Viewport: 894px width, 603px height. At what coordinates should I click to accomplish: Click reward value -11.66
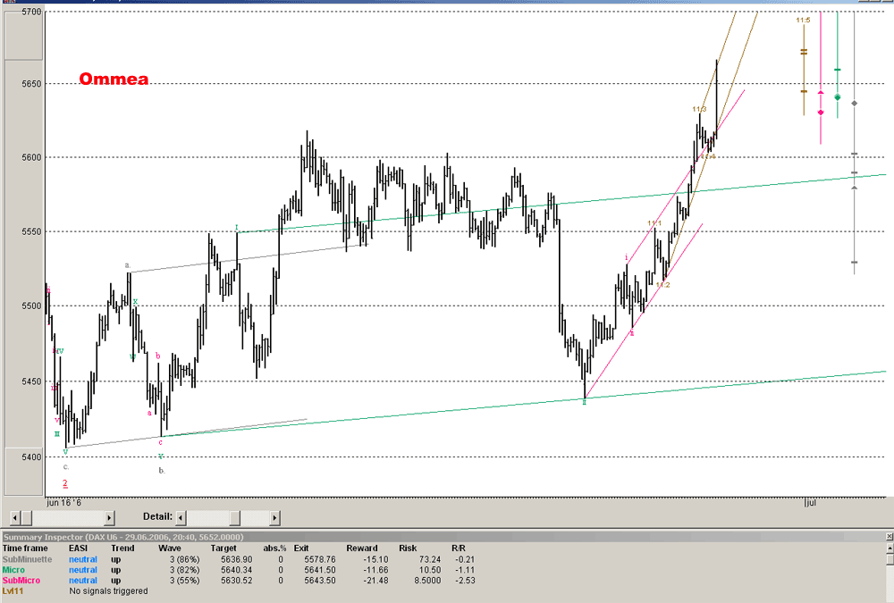[x=375, y=570]
